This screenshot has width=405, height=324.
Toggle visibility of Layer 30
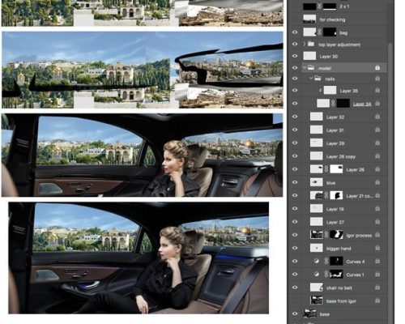pos(295,56)
